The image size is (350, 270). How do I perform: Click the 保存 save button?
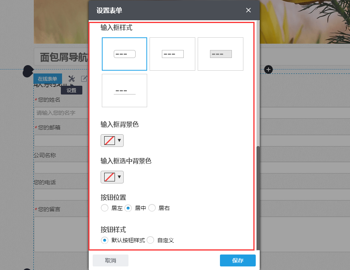pyautogui.click(x=237, y=260)
